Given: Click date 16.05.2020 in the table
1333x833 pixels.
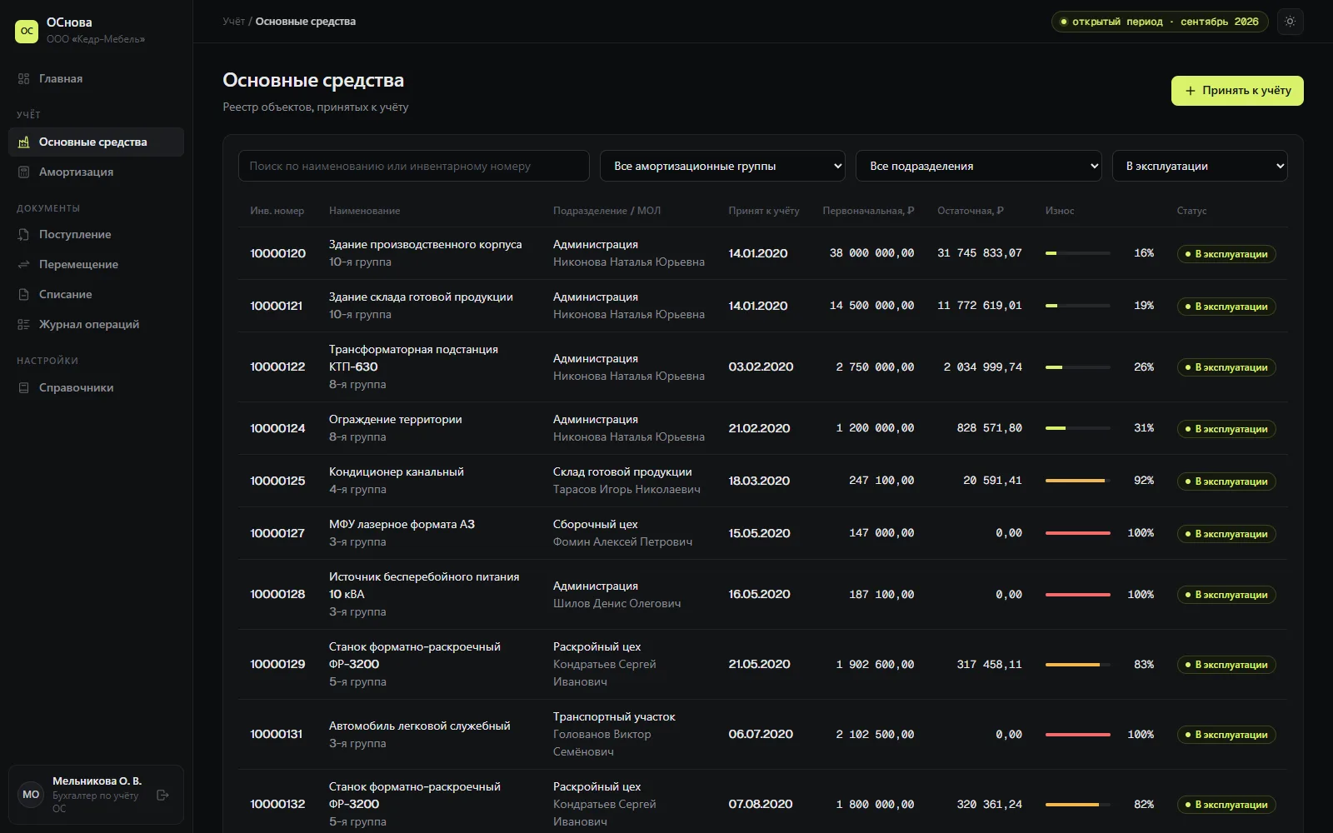Looking at the screenshot, I should [759, 594].
